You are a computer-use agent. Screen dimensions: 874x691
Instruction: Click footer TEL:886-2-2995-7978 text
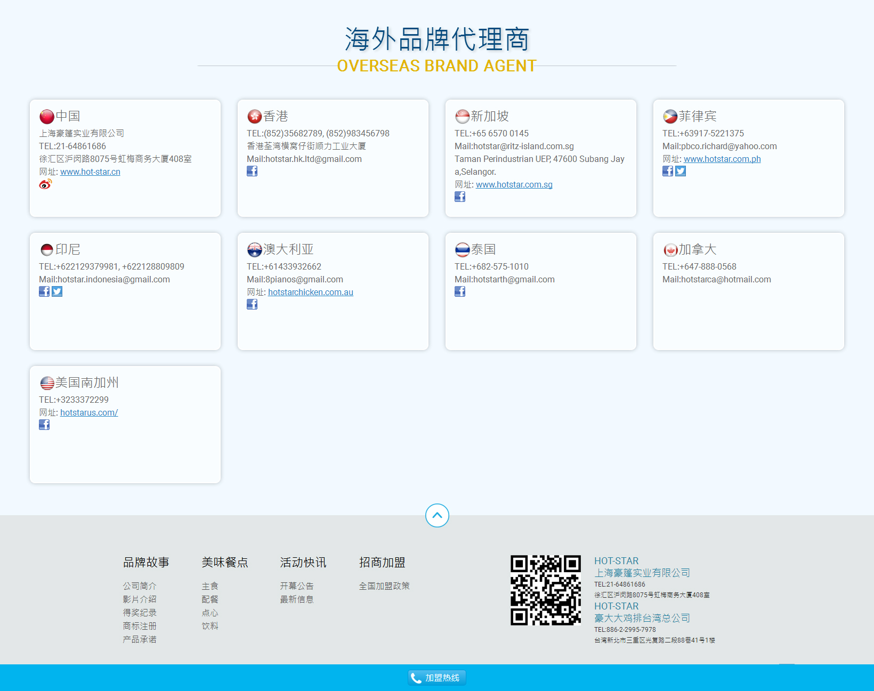tap(625, 630)
